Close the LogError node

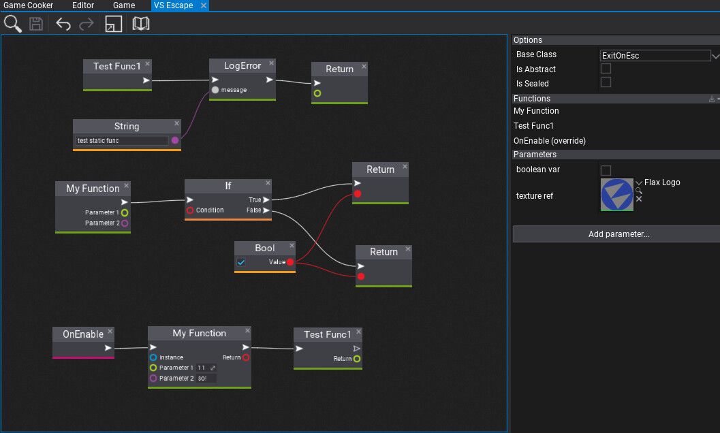click(x=271, y=63)
